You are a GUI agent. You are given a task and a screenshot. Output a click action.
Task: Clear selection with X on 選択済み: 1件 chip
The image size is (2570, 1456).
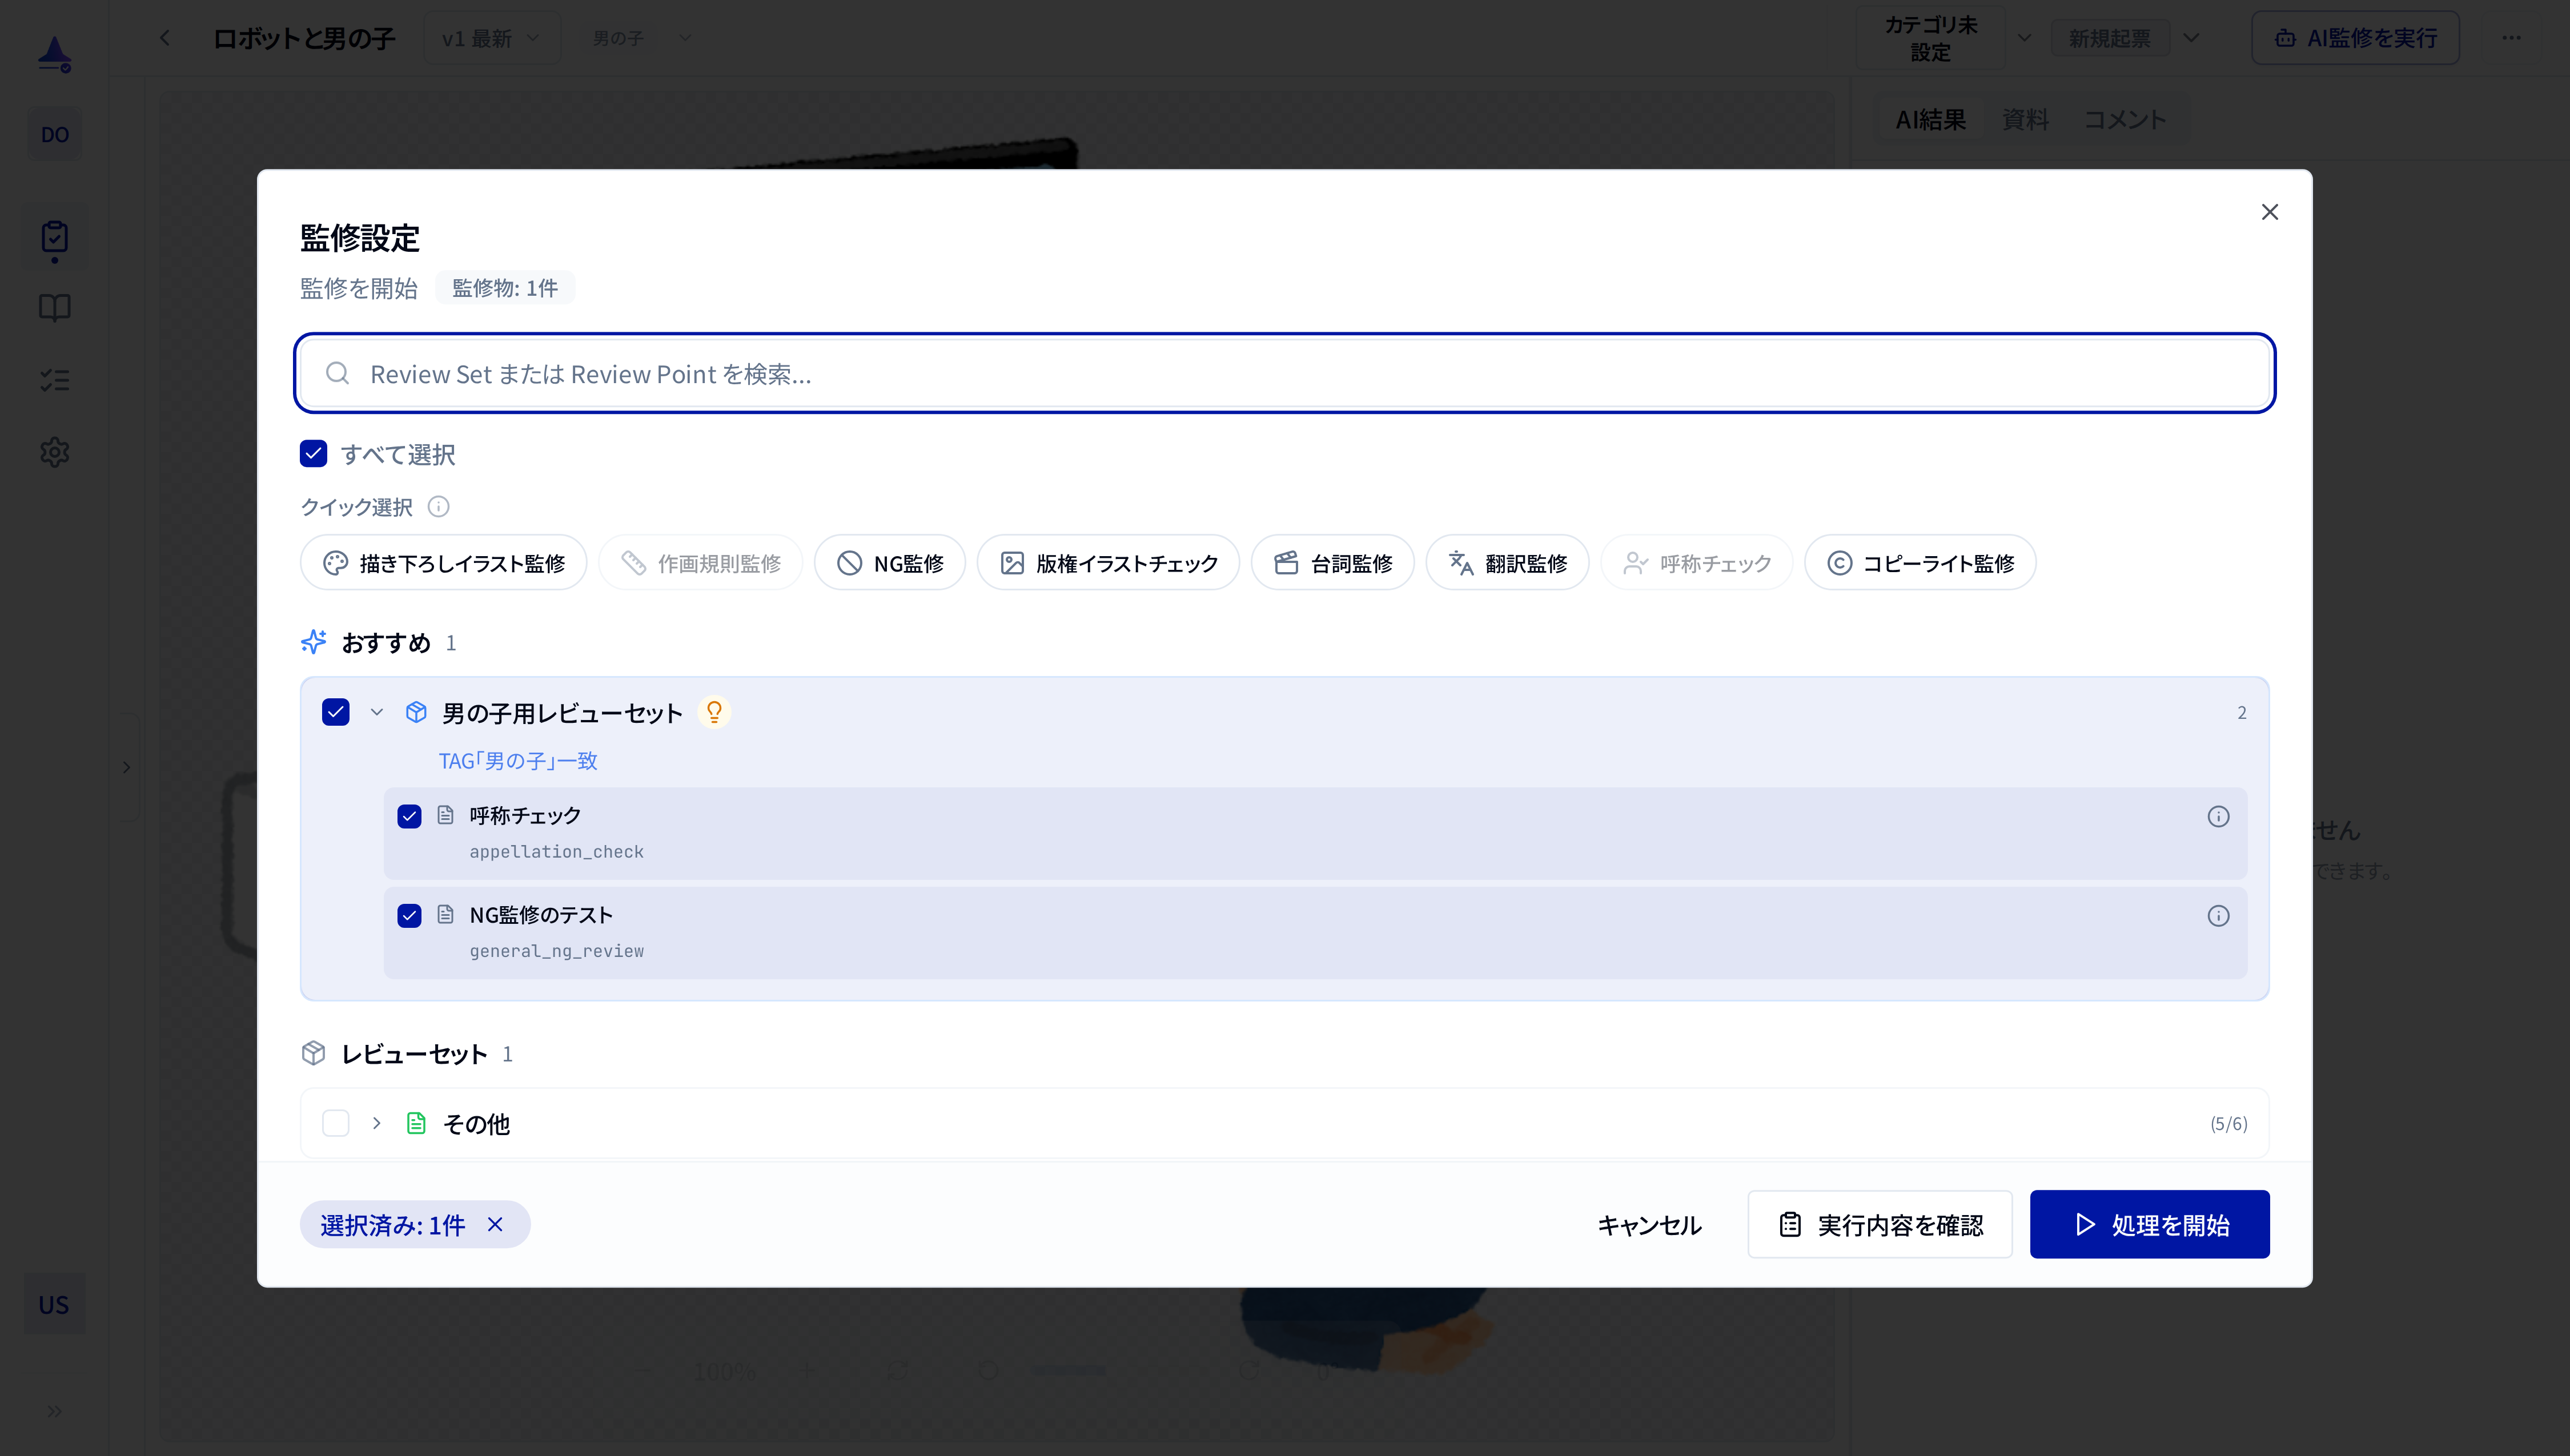pos(495,1224)
